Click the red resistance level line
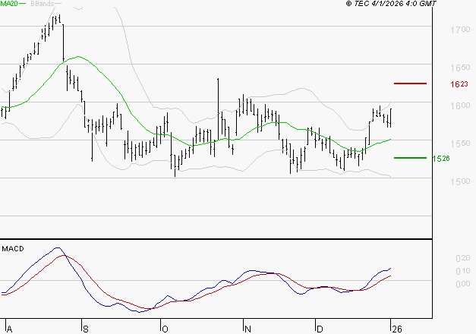This screenshot has width=476, height=334. pos(410,83)
